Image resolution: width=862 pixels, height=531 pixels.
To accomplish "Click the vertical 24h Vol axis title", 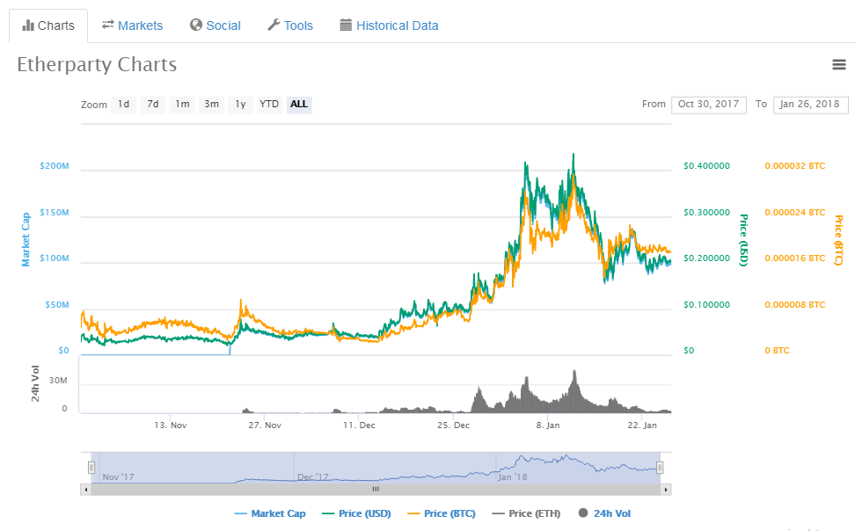I will click(x=35, y=383).
